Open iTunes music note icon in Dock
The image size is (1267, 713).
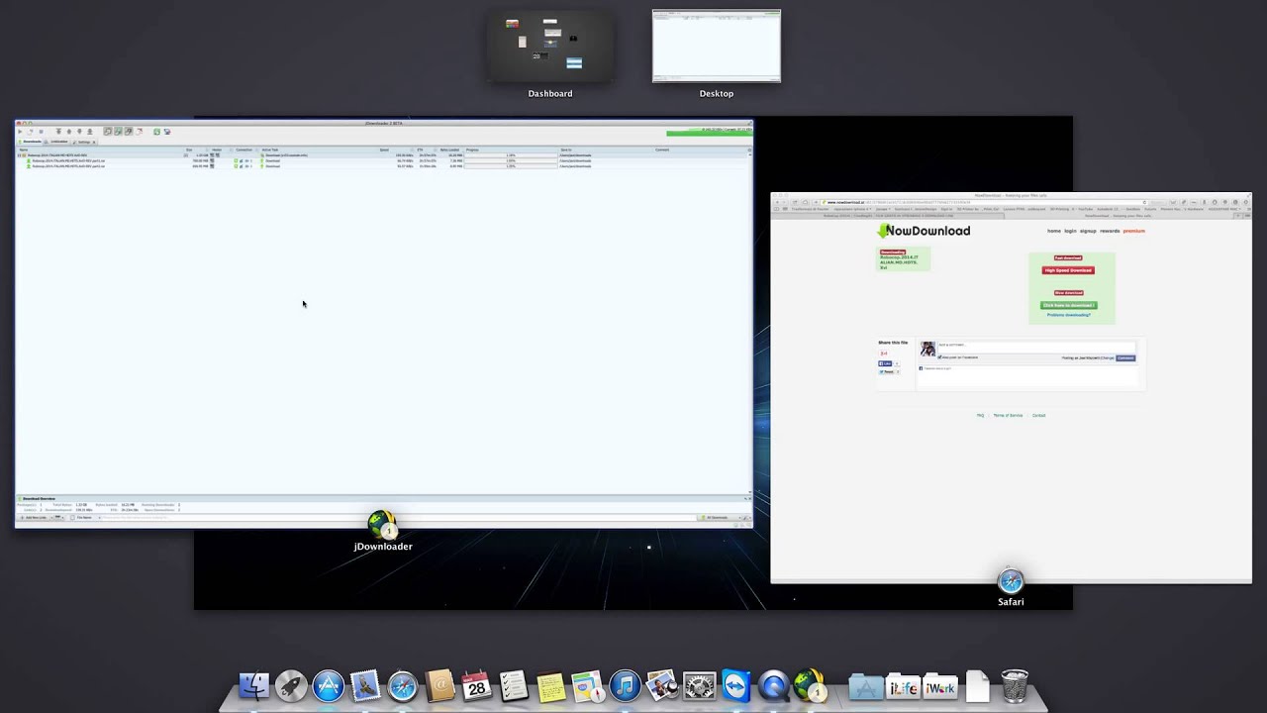coord(626,685)
